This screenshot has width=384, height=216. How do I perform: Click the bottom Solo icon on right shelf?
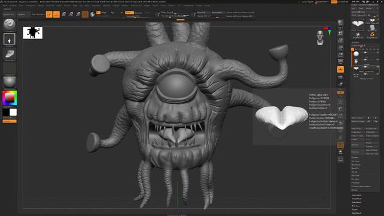coord(340,160)
